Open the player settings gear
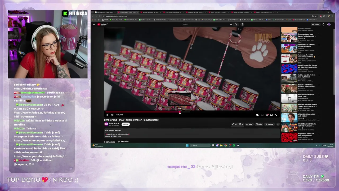Image resolution: width=339 pixels, height=191 pixels. click(267, 115)
